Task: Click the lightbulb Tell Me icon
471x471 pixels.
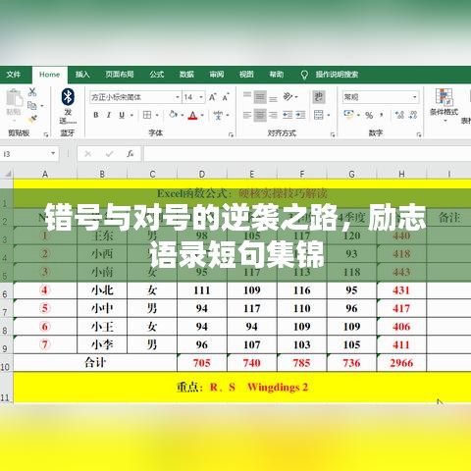Action: [304, 75]
